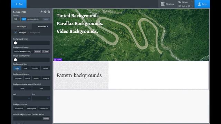This screenshot has height=124, width=221.
Task: Set Background Clip to content-box
Action: (44, 108)
